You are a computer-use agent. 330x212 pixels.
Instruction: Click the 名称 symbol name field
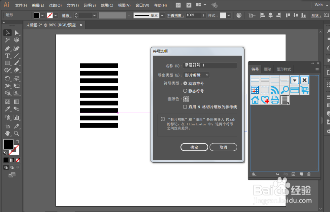coord(210,65)
